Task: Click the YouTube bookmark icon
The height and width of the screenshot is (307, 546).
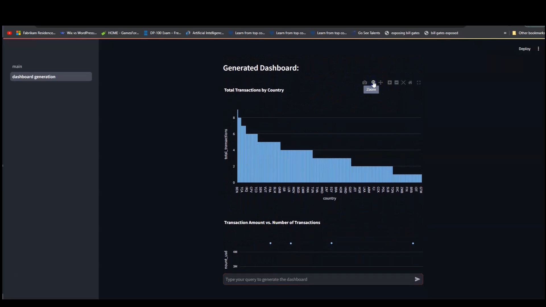Action: coord(9,33)
